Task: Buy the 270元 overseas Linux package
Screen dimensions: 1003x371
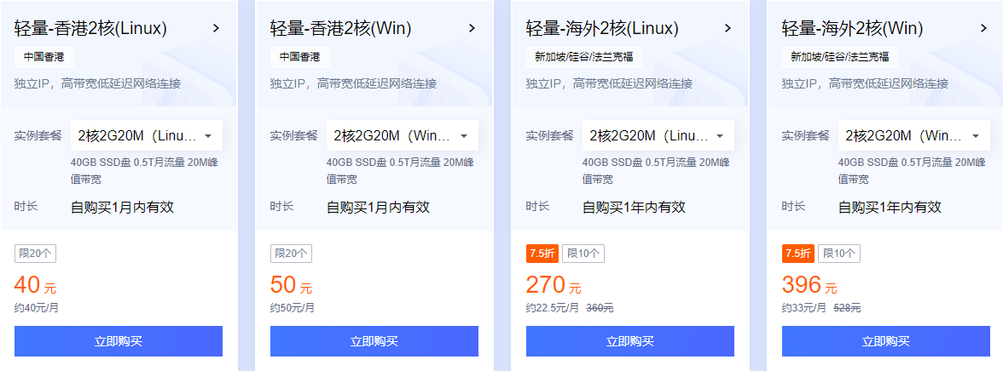Action: (630, 341)
